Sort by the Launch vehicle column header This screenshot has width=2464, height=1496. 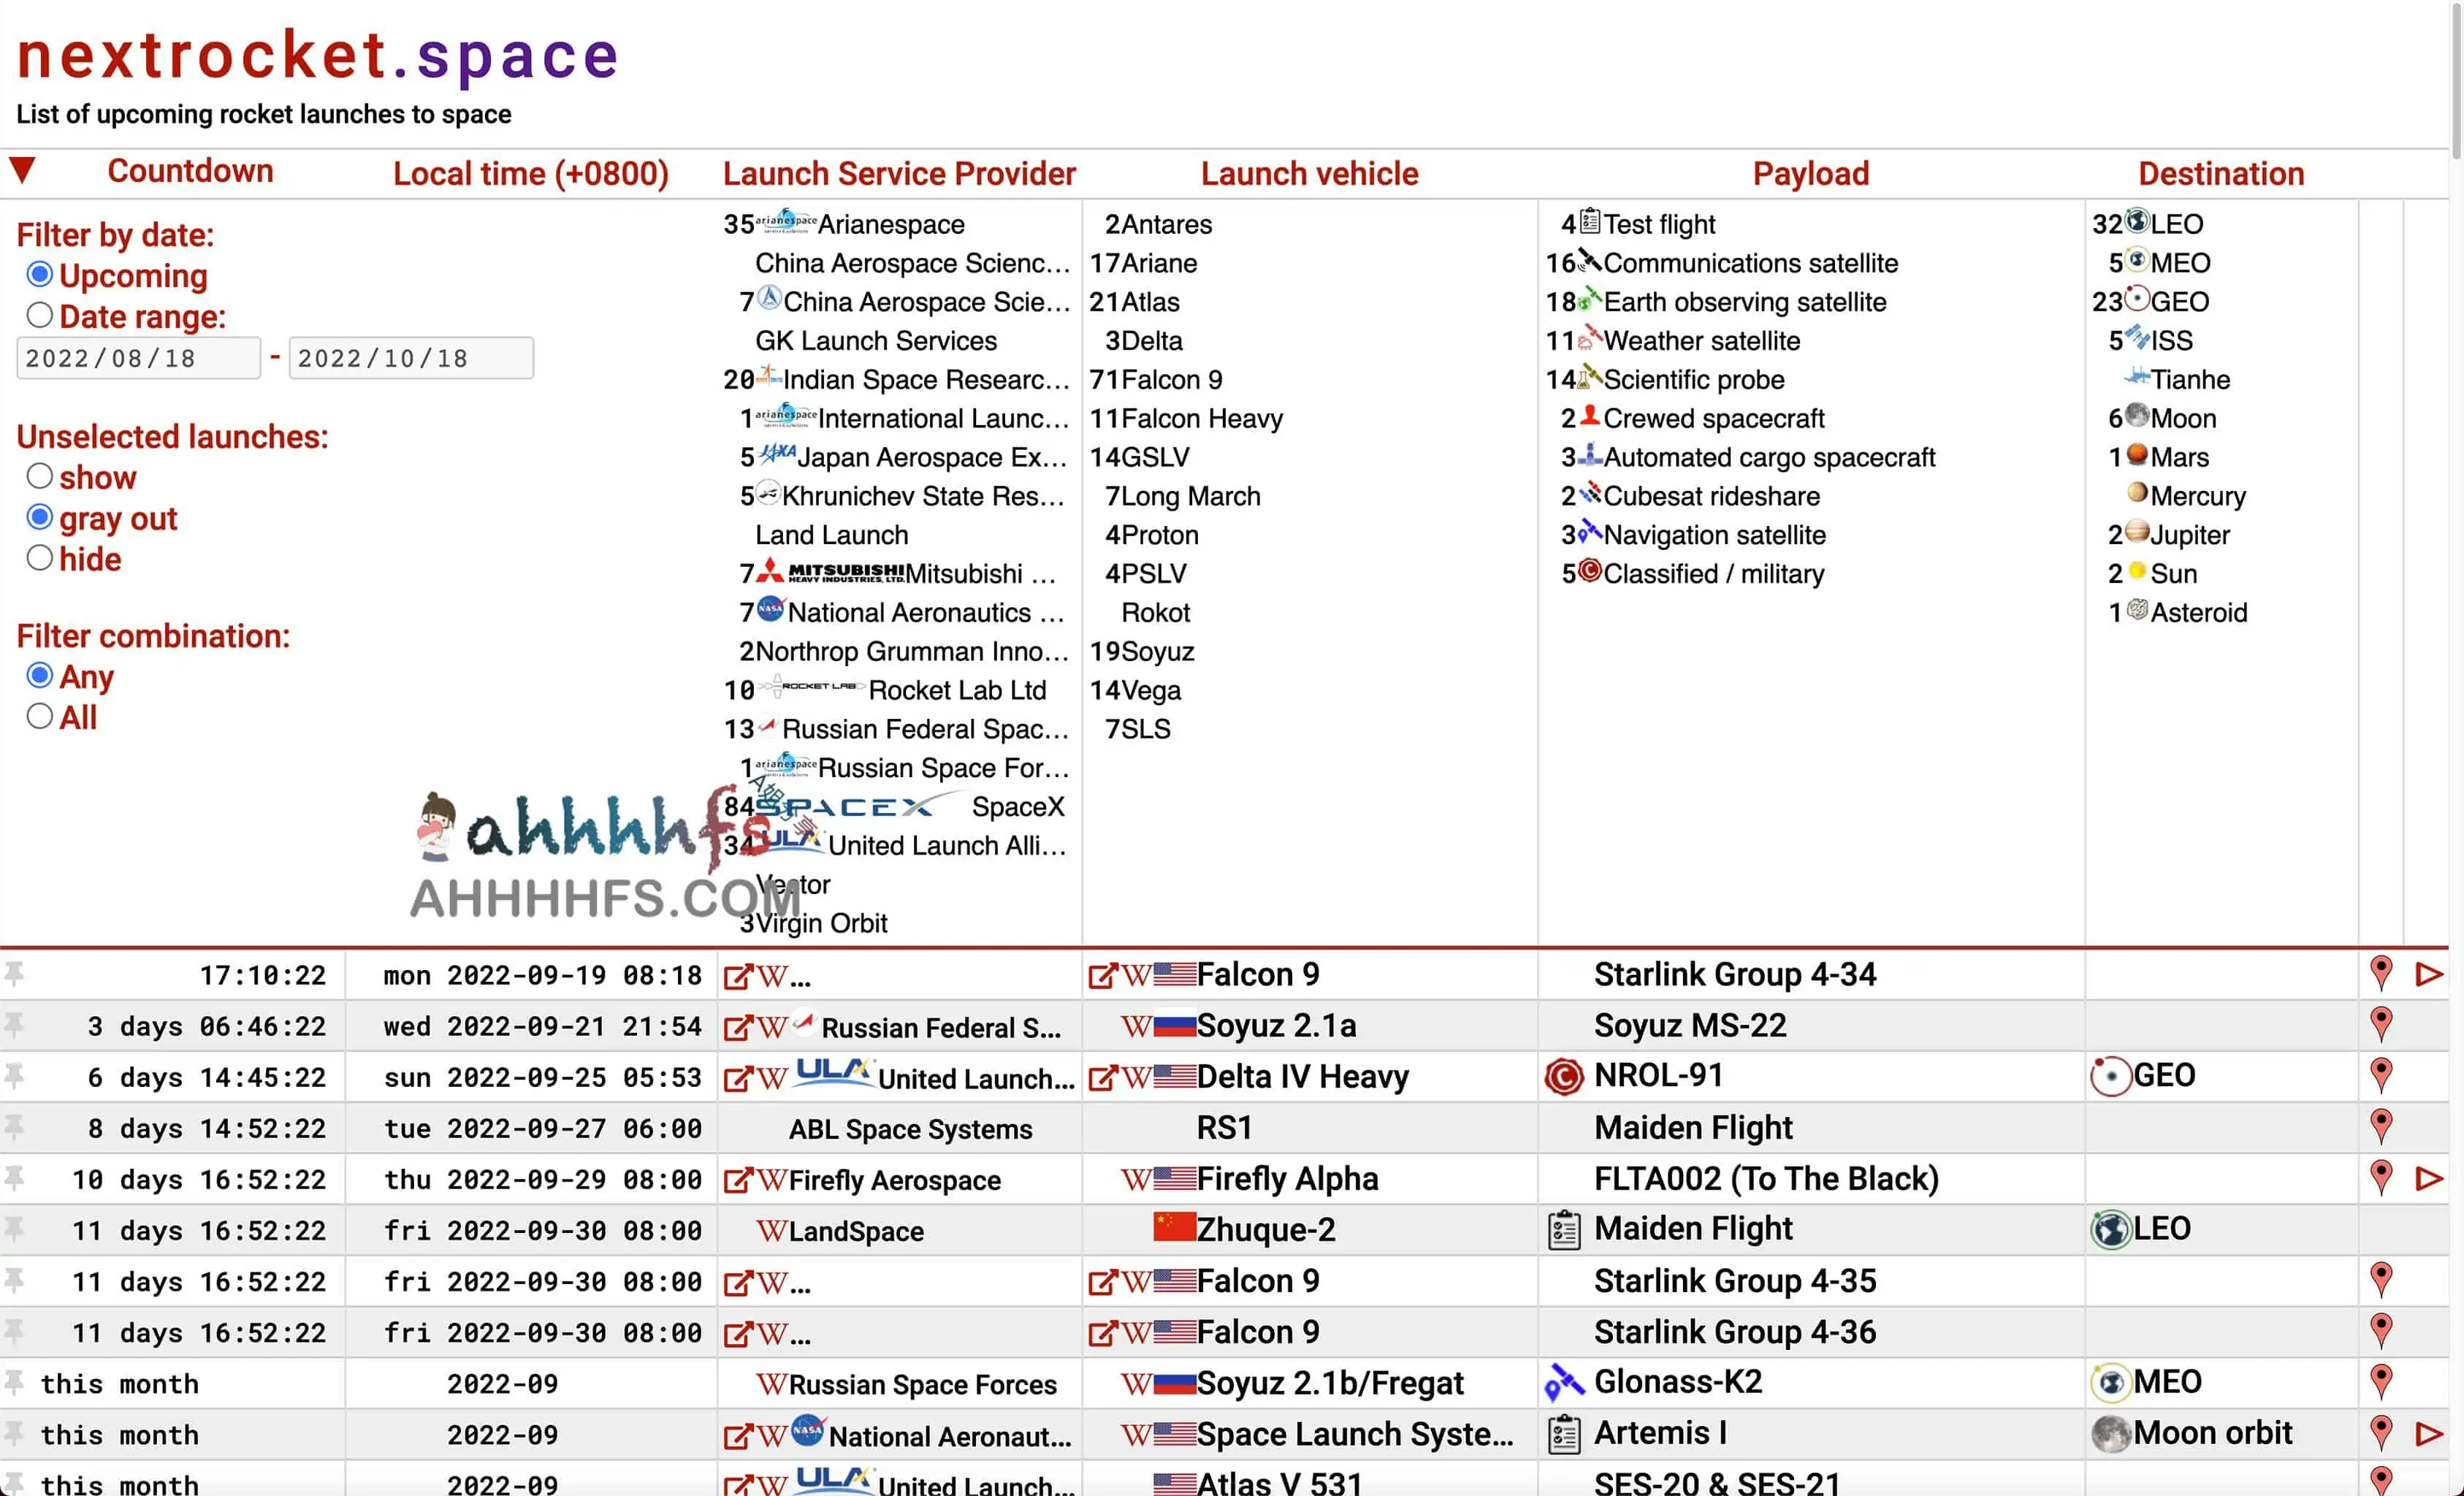click(x=1308, y=174)
